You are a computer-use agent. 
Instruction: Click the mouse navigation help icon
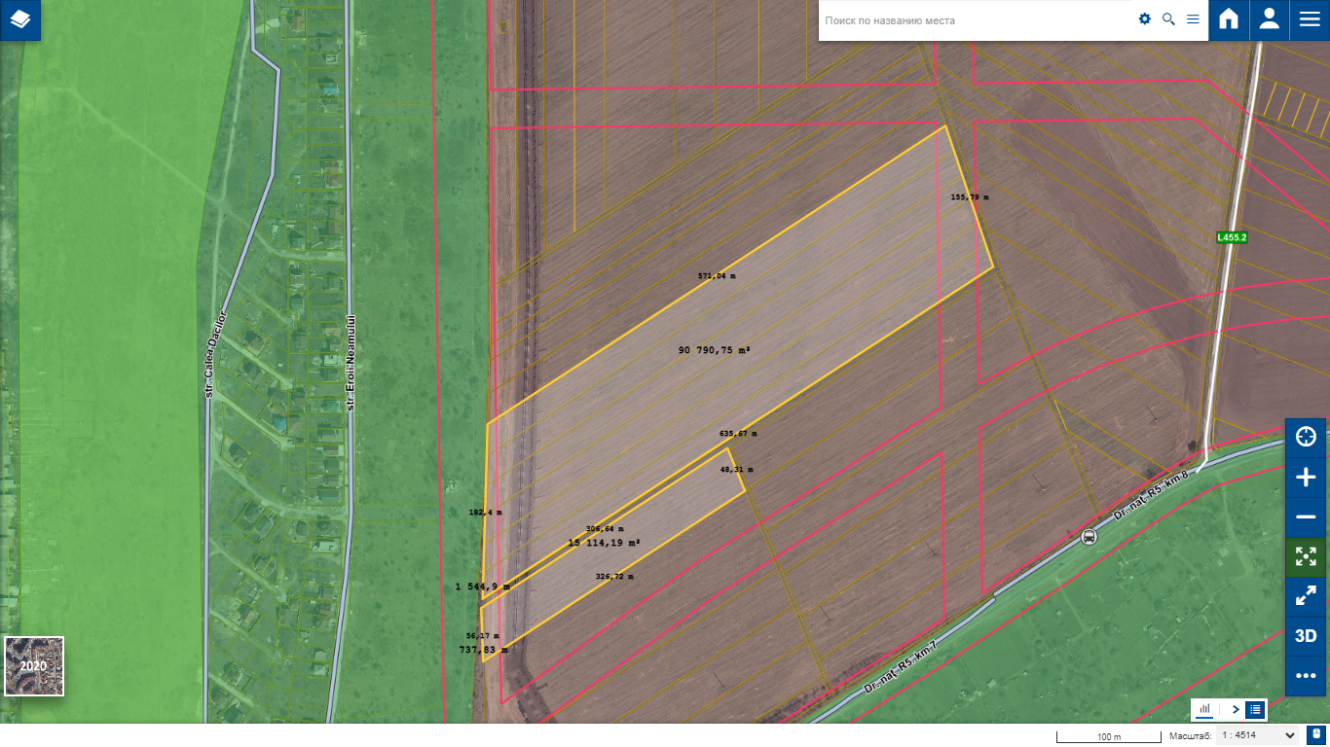[1315, 735]
